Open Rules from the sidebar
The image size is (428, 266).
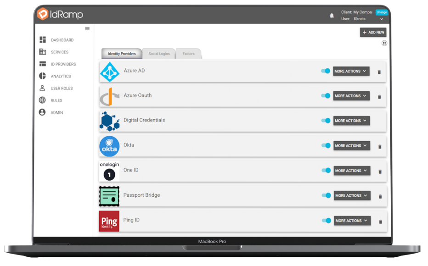point(56,100)
